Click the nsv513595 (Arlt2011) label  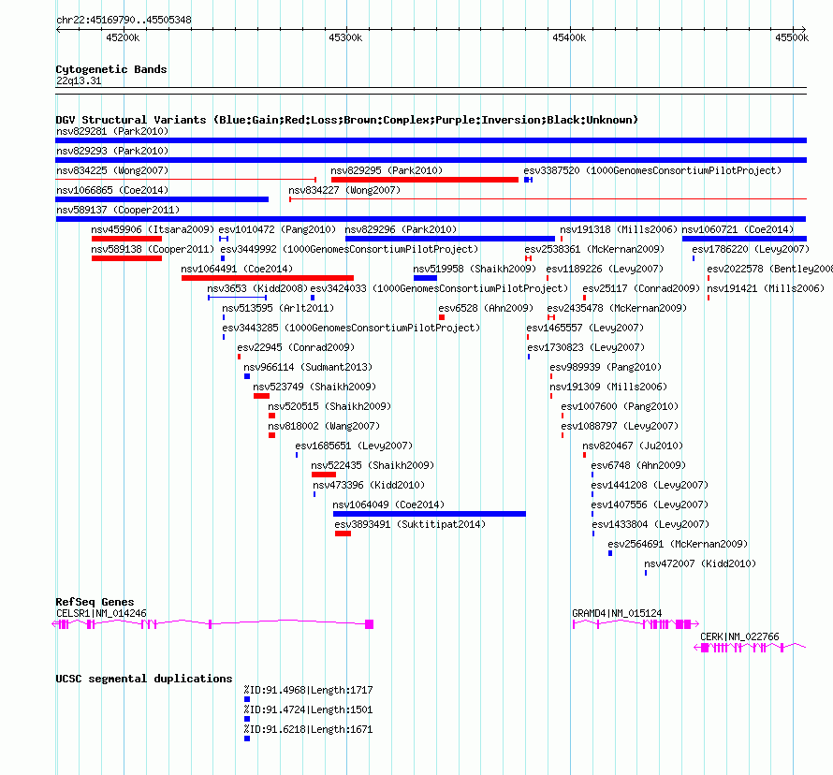(278, 308)
